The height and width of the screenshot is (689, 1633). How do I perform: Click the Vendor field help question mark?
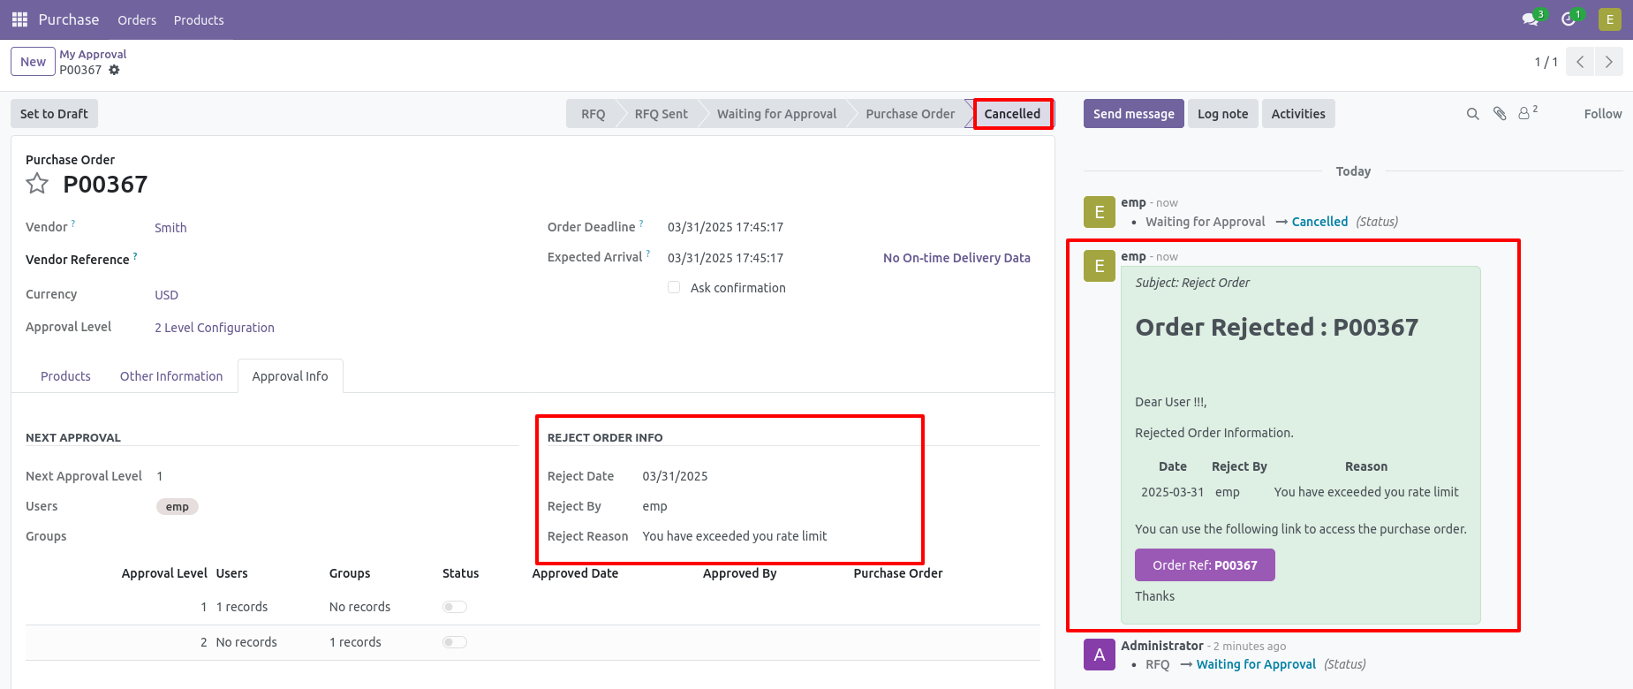[73, 223]
